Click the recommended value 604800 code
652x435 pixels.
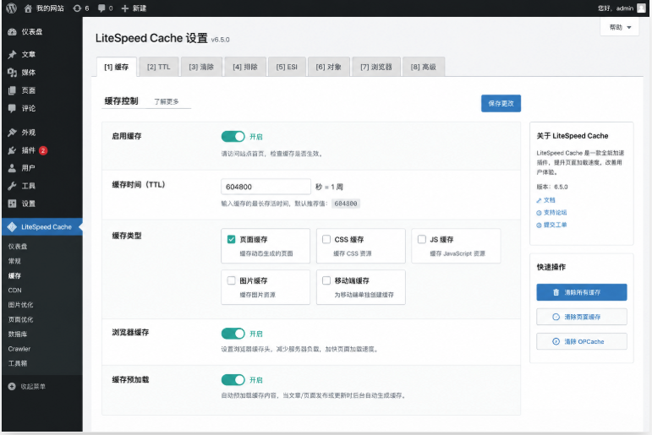pyautogui.click(x=346, y=204)
